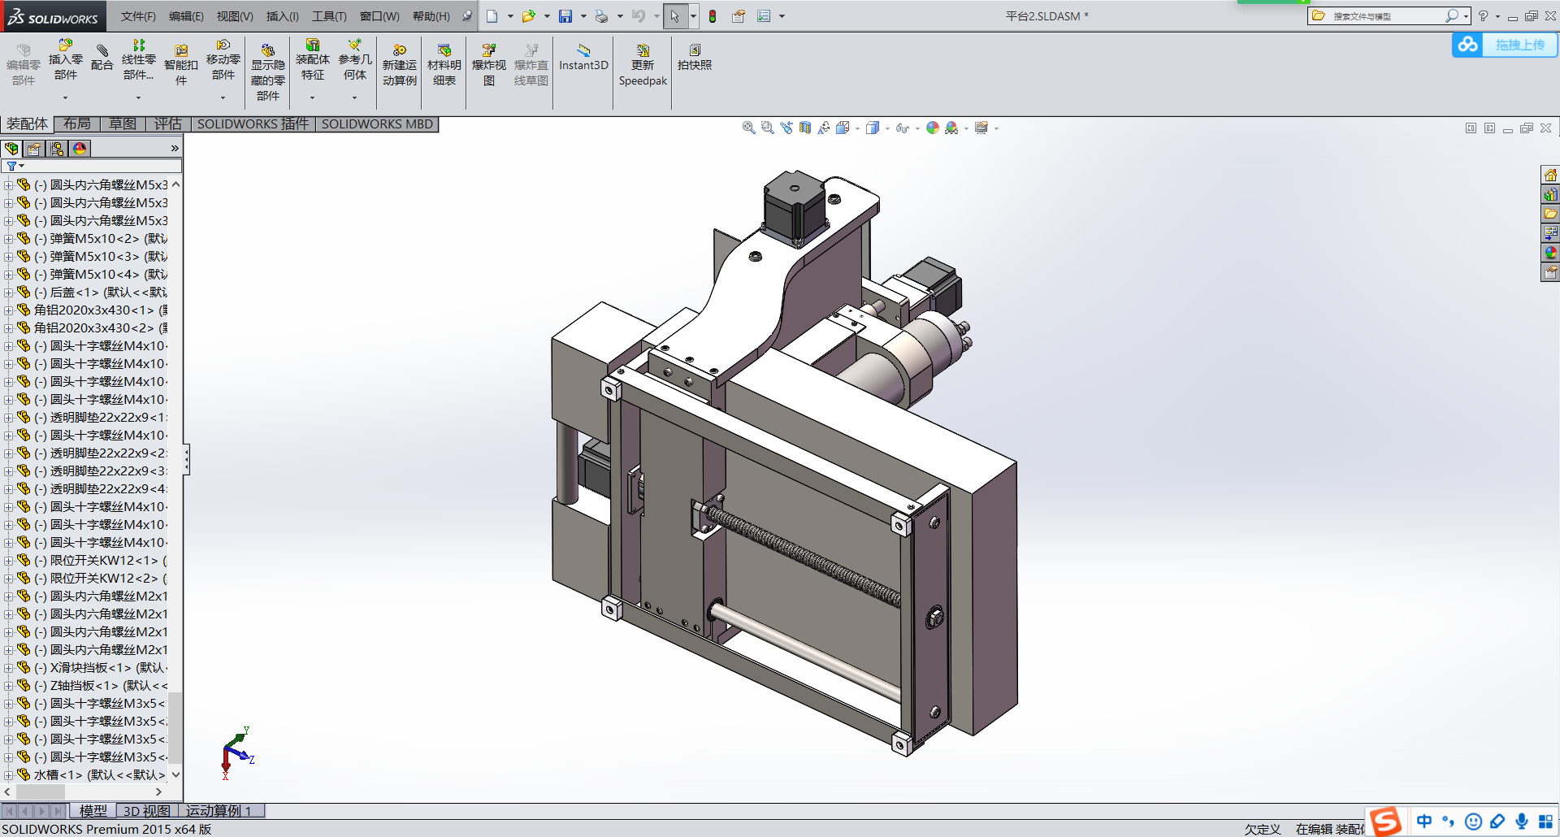The image size is (1560, 837).
Task: Open the Edit Appearance color ball
Action: (933, 128)
